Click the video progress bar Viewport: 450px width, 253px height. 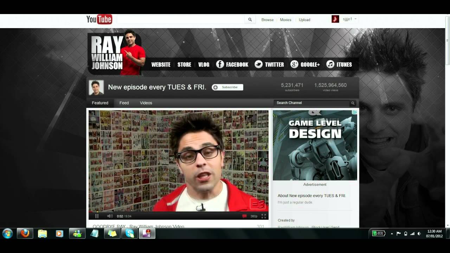(x=178, y=212)
